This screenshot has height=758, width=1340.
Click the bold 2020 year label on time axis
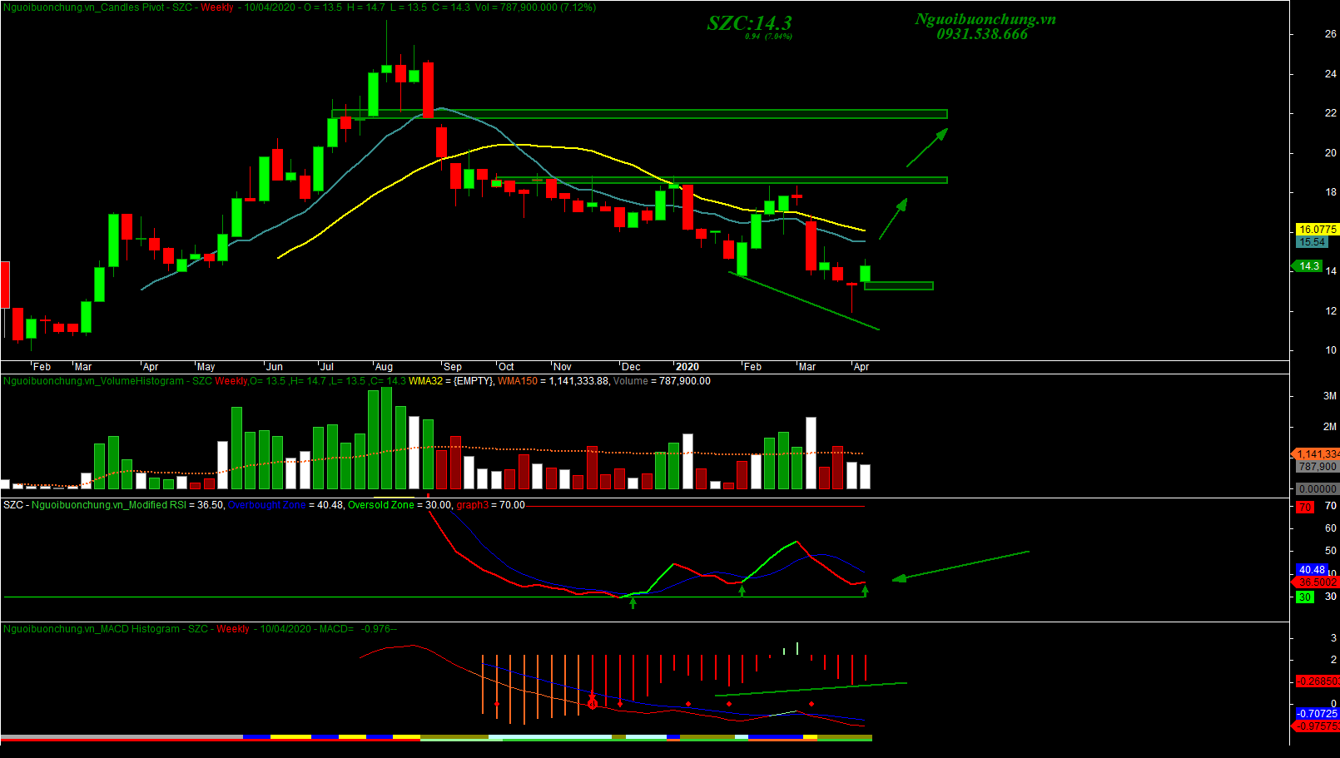pos(687,367)
